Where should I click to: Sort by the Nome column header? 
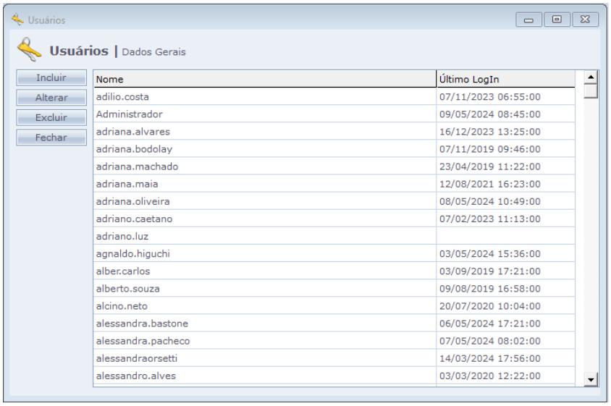(x=264, y=79)
